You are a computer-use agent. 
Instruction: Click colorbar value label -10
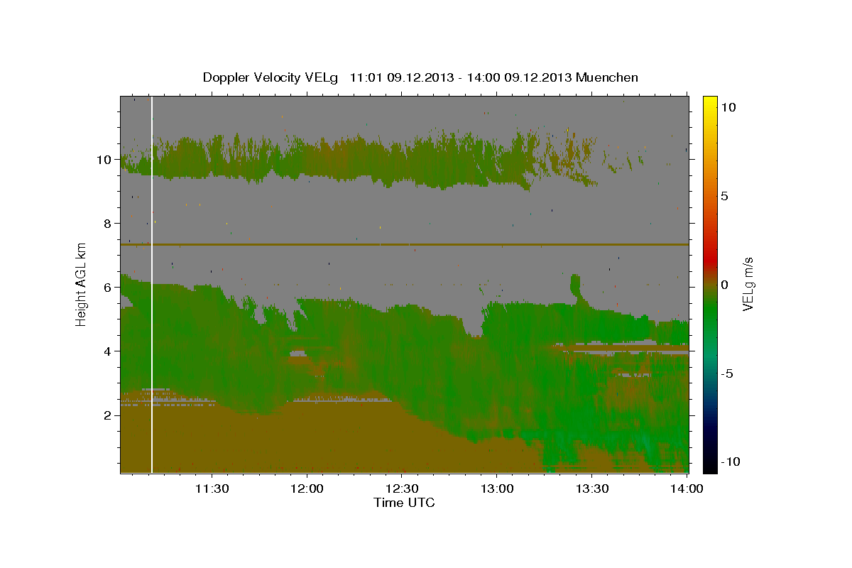click(731, 461)
